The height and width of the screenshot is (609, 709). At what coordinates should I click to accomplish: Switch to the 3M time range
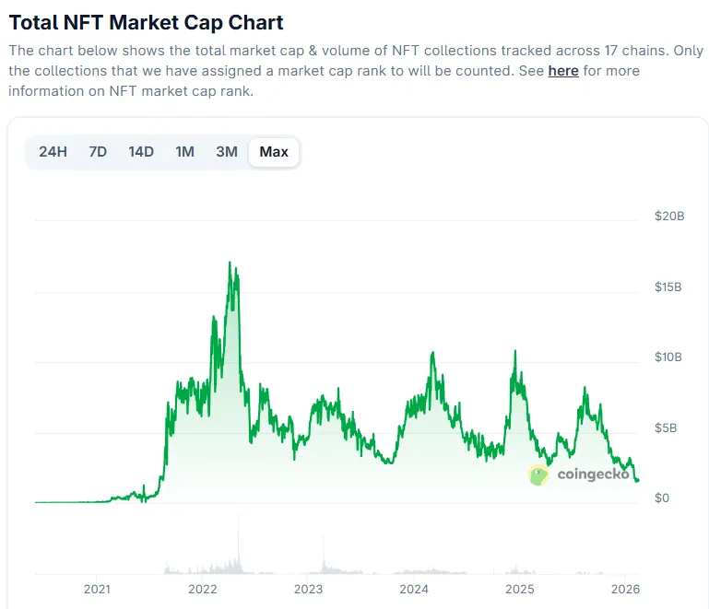[x=227, y=152]
